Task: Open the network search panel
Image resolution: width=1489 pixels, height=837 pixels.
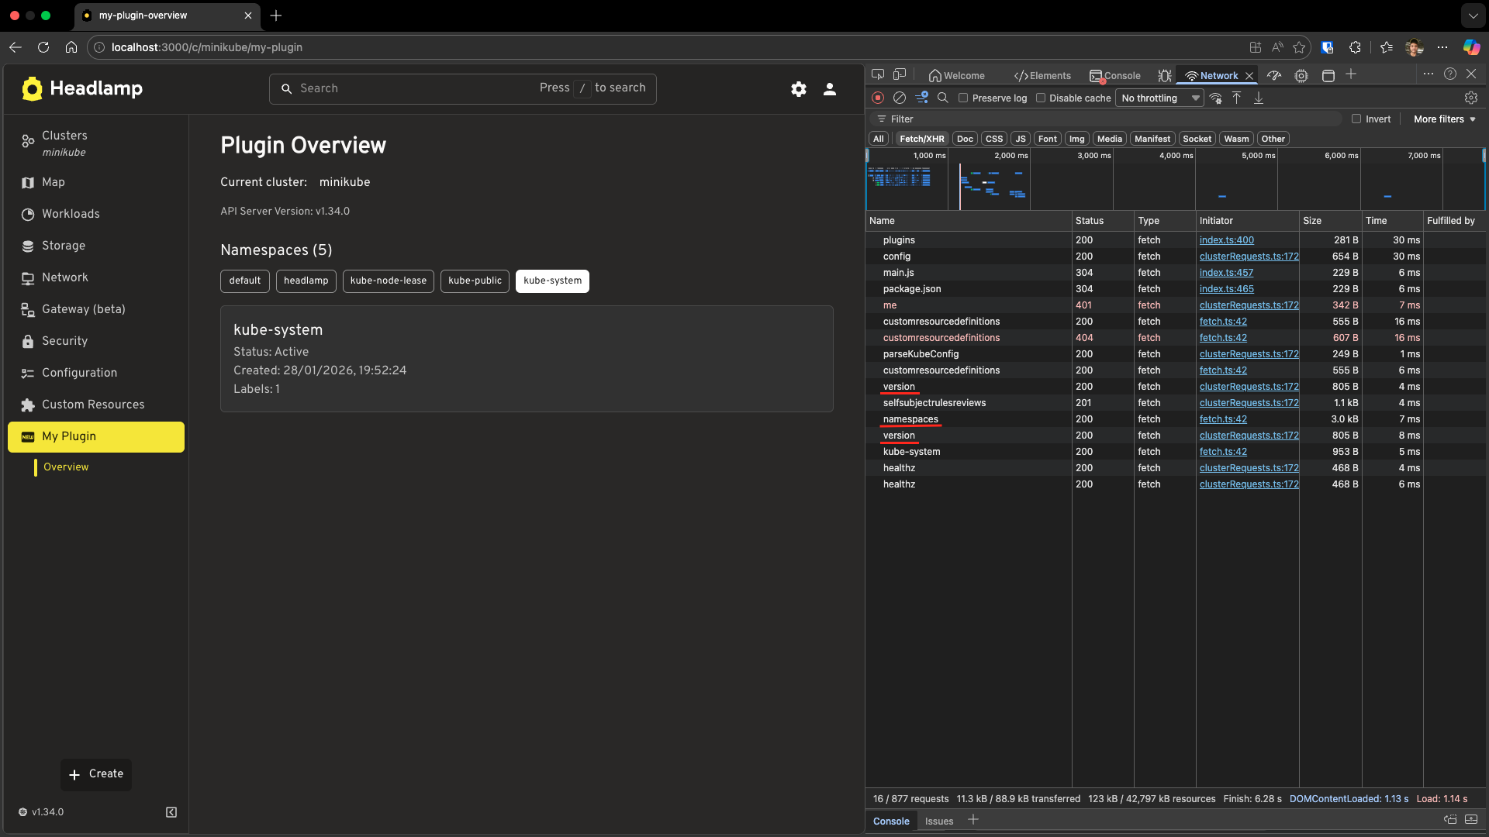Action: coord(943,98)
